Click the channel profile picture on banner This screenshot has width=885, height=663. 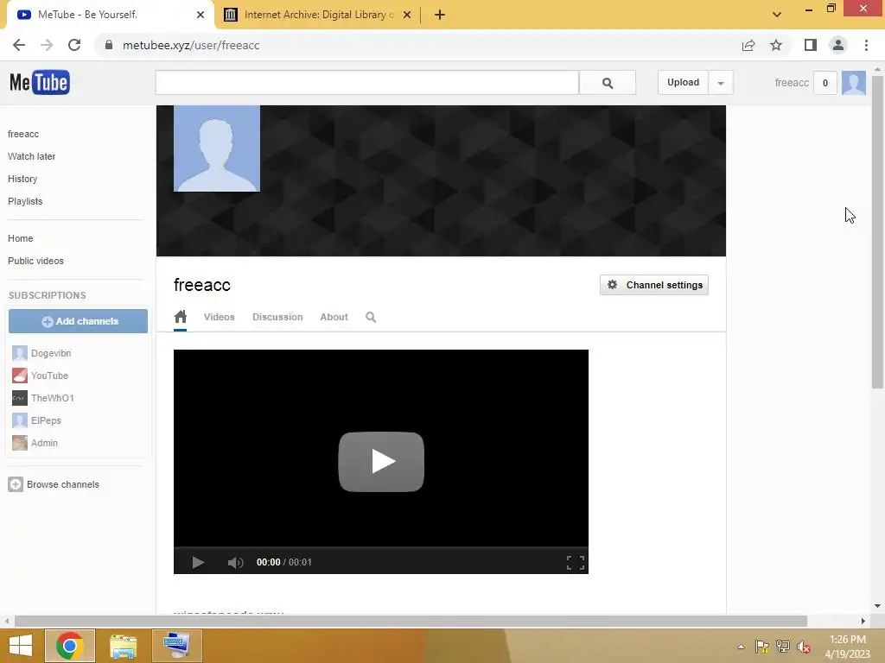217,148
